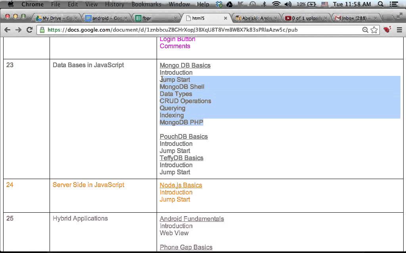Open the volume control icon
This screenshot has width=406, height=253.
point(288,4)
